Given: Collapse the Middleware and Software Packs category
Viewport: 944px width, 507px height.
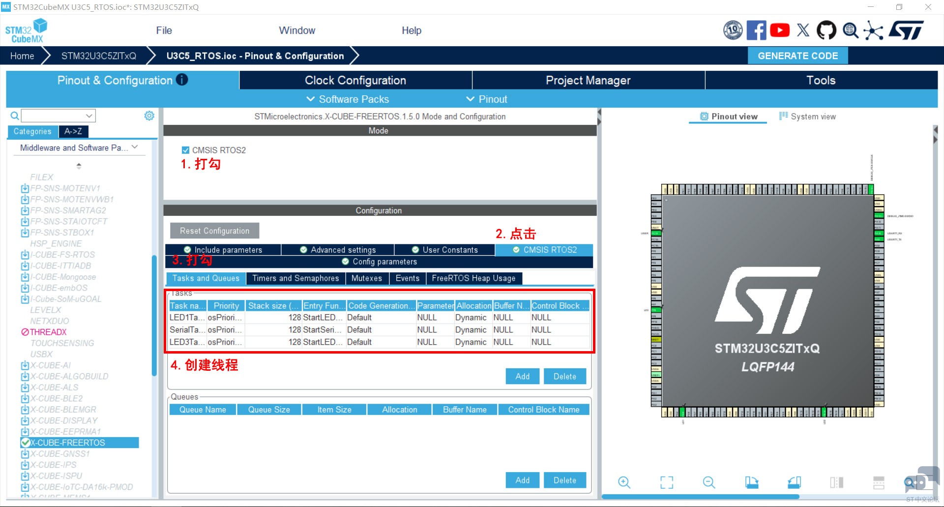Looking at the screenshot, I should tap(135, 147).
